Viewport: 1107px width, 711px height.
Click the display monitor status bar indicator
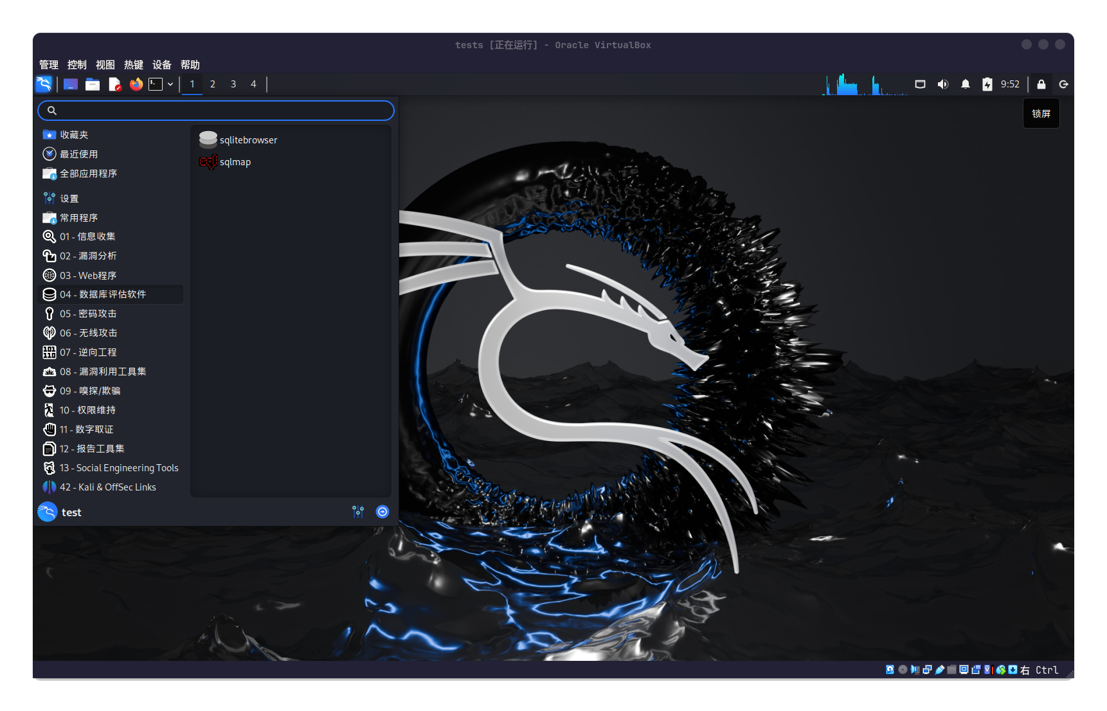(964, 670)
